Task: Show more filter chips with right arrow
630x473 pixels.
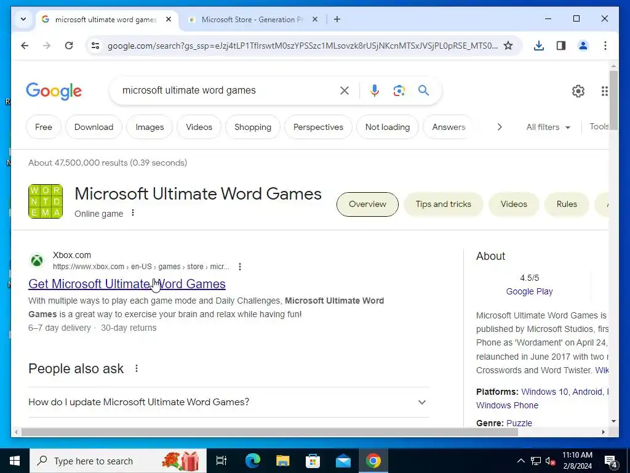Action: (x=500, y=127)
